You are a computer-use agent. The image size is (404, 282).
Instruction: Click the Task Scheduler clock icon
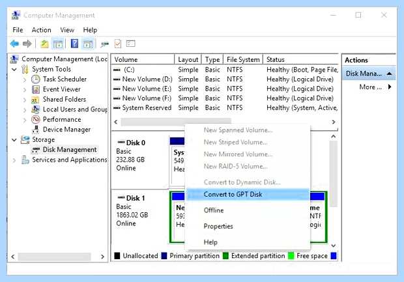pos(36,79)
